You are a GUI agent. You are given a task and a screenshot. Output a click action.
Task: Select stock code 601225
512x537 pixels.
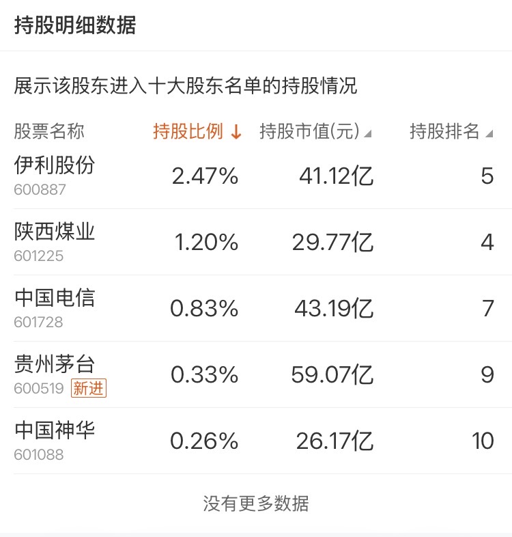pos(39,256)
